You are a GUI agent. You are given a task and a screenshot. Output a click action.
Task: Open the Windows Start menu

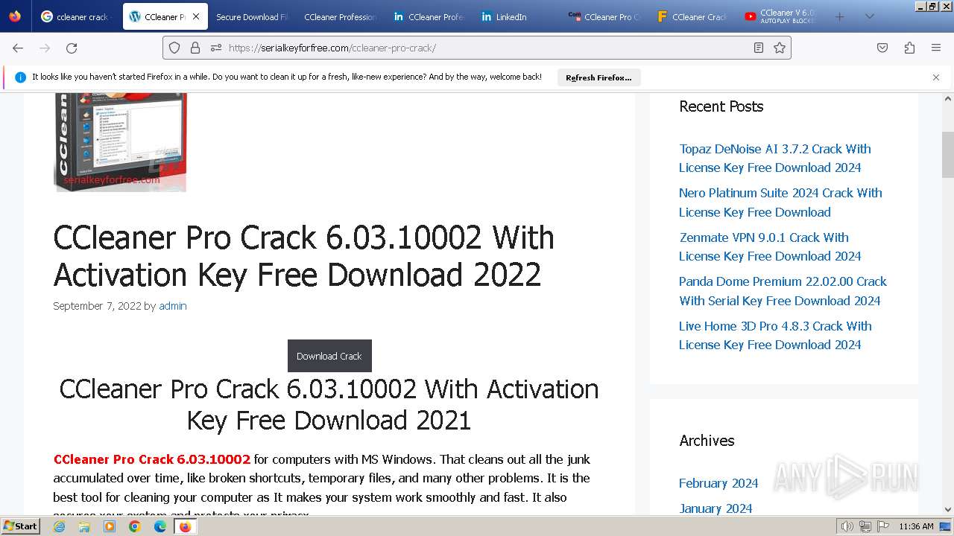(20, 526)
